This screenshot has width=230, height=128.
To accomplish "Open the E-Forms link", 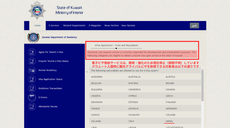I will (43, 97).
